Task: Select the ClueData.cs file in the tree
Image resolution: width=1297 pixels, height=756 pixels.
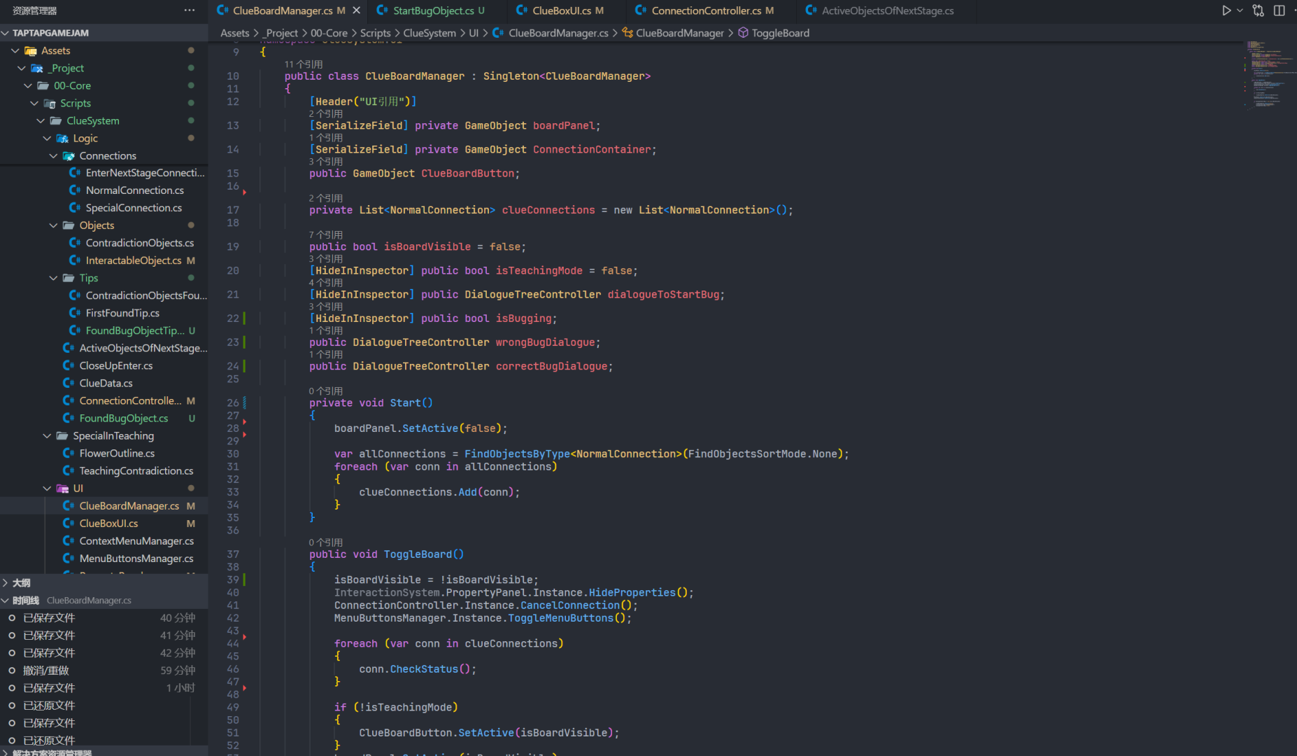Action: pos(106,383)
